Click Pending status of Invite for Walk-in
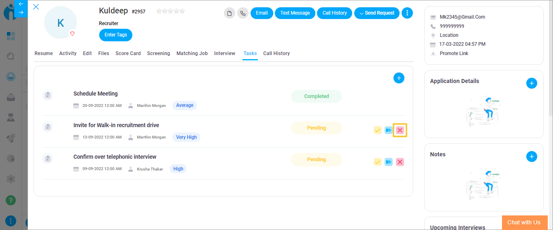Viewport: 553px width, 230px height. tap(317, 128)
